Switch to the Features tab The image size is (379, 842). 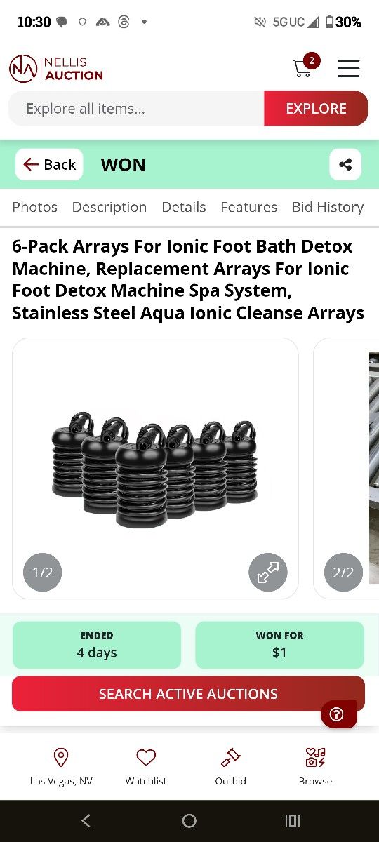[248, 207]
